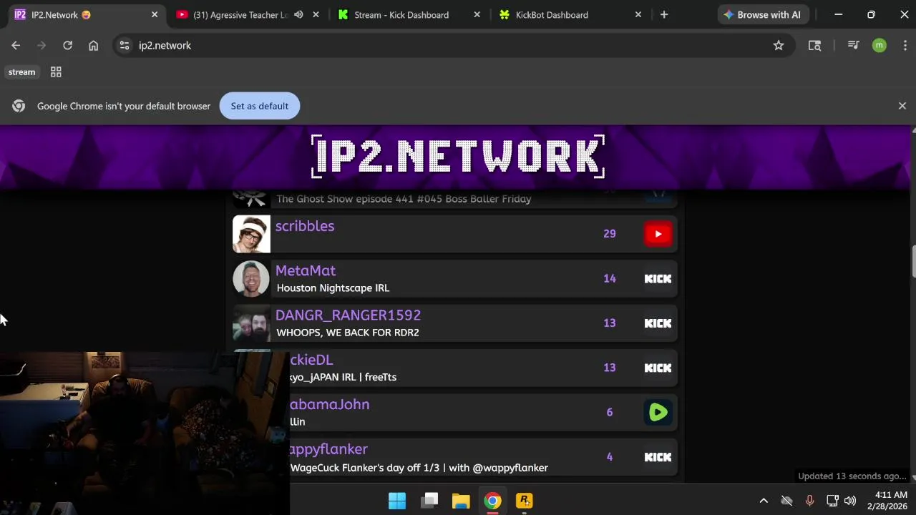Open MetaMat streamer link
Viewport: 916px width, 515px height.
click(306, 270)
